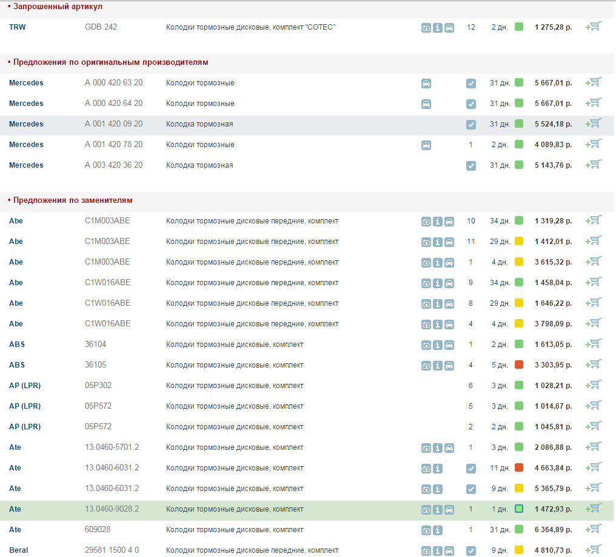
Task: Click "Предложения по оригинальным производителям" heading
Action: pyautogui.click(x=111, y=62)
